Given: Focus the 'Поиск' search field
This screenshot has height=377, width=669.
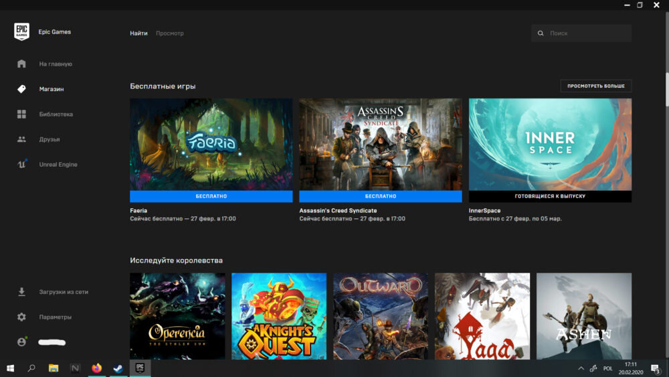Looking at the screenshot, I should (581, 33).
